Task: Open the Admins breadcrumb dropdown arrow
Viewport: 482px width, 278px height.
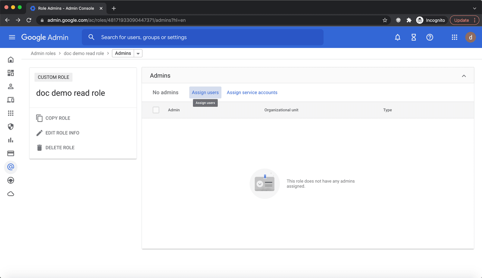Action: [138, 53]
